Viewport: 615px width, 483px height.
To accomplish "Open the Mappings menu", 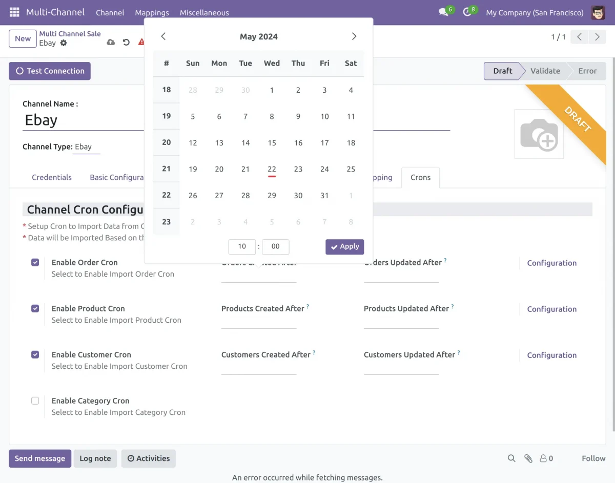I will [152, 12].
